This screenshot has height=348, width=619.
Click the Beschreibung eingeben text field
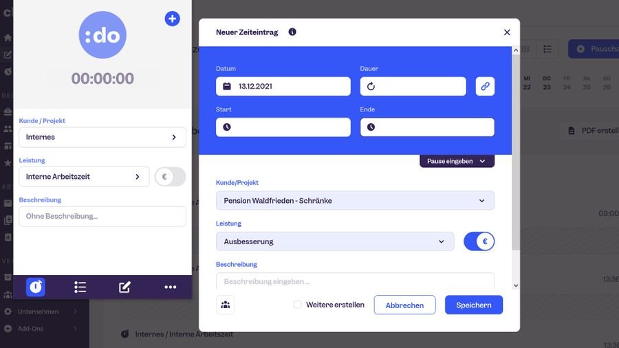(x=355, y=281)
